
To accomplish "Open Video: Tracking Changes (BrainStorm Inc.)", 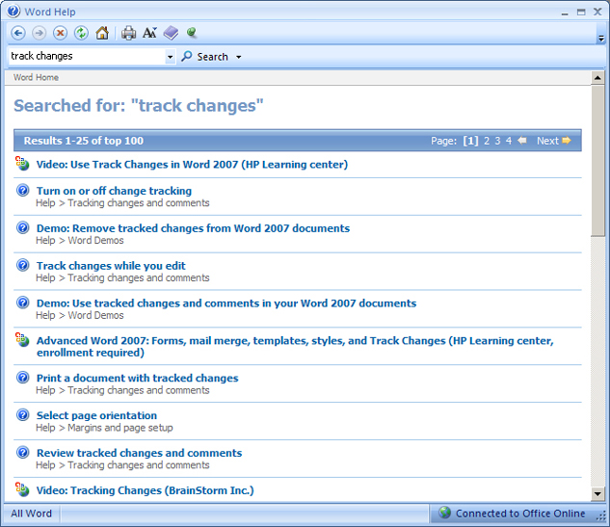I will tap(146, 490).
